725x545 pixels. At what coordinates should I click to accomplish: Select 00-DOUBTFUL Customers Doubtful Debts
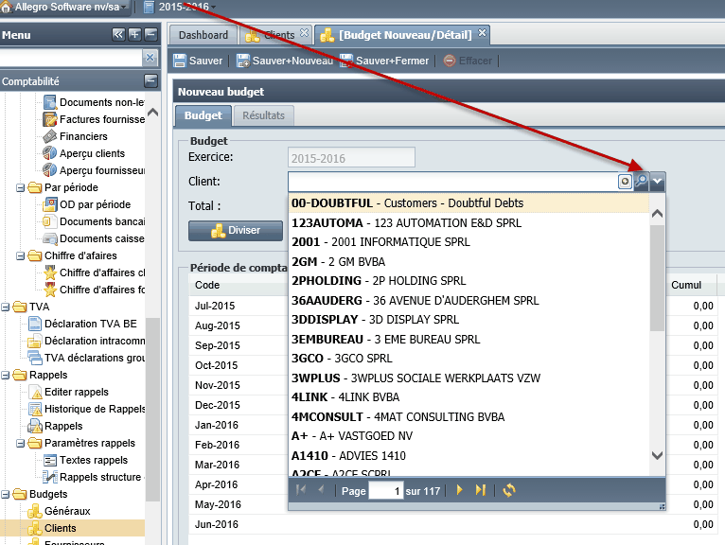point(469,203)
